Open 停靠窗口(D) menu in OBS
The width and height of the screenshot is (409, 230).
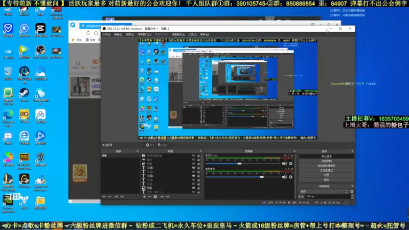point(144,34)
